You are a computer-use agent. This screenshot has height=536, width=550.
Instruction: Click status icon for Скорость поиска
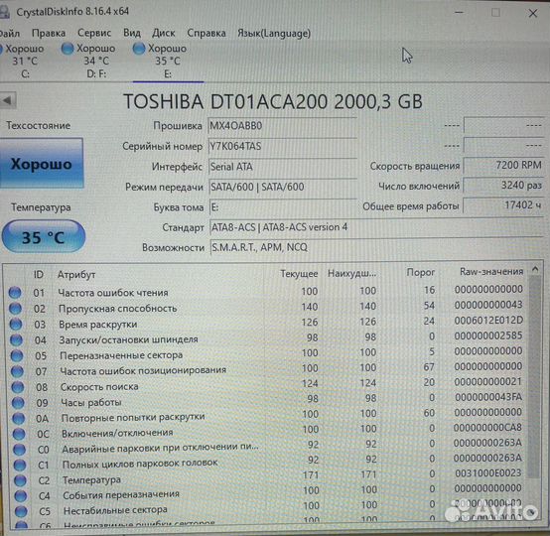[18, 387]
